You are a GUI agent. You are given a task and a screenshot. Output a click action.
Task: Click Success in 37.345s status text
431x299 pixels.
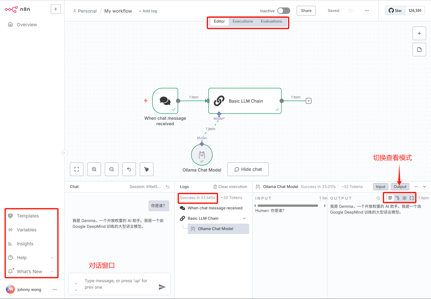pos(197,198)
